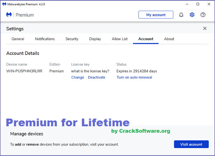This screenshot has height=156, width=215.
Task: Close the Malwarebytes window
Action: click(x=209, y=4)
